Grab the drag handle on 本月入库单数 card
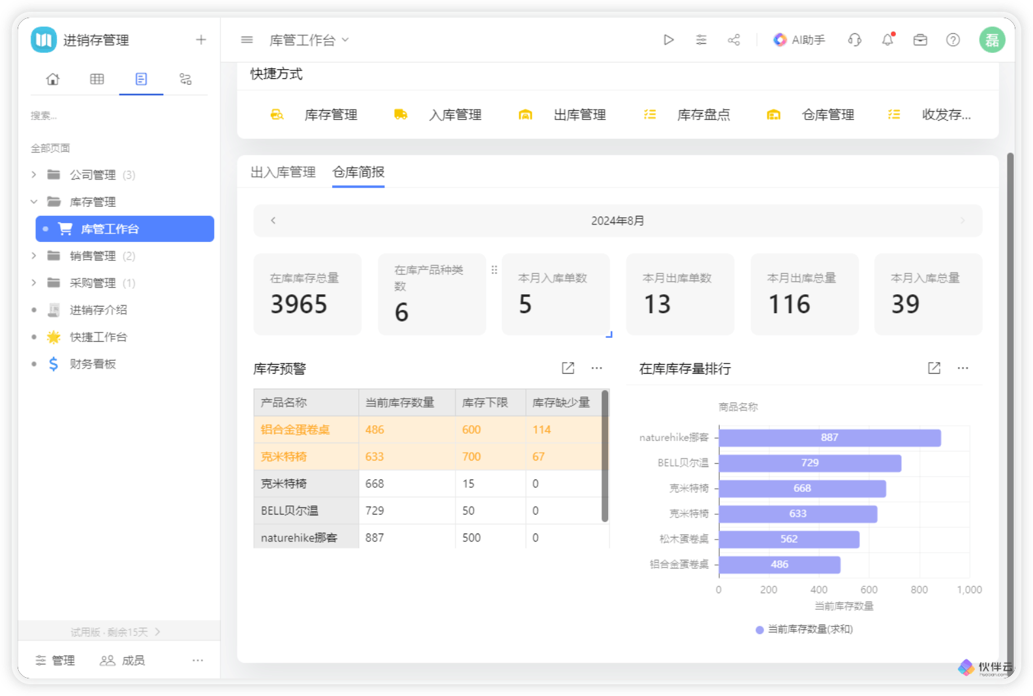1033x696 pixels. [494, 269]
